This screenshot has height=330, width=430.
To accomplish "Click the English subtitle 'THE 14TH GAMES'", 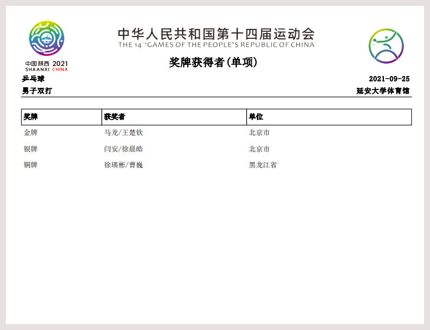I will pos(216,45).
